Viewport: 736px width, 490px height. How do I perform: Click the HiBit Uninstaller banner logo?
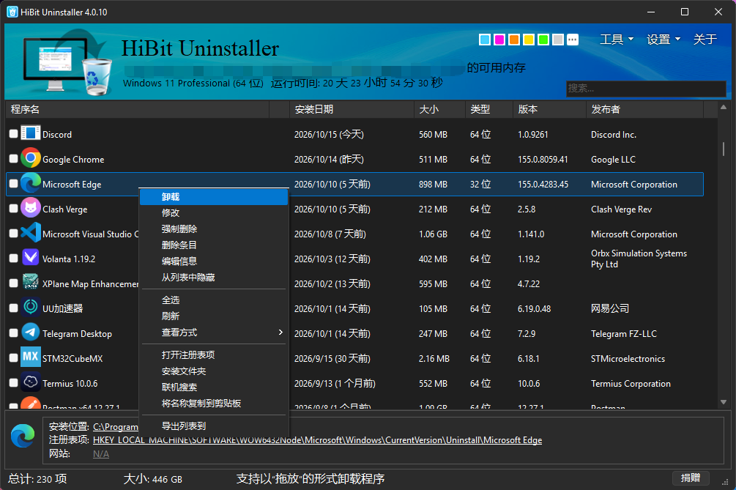click(x=68, y=62)
